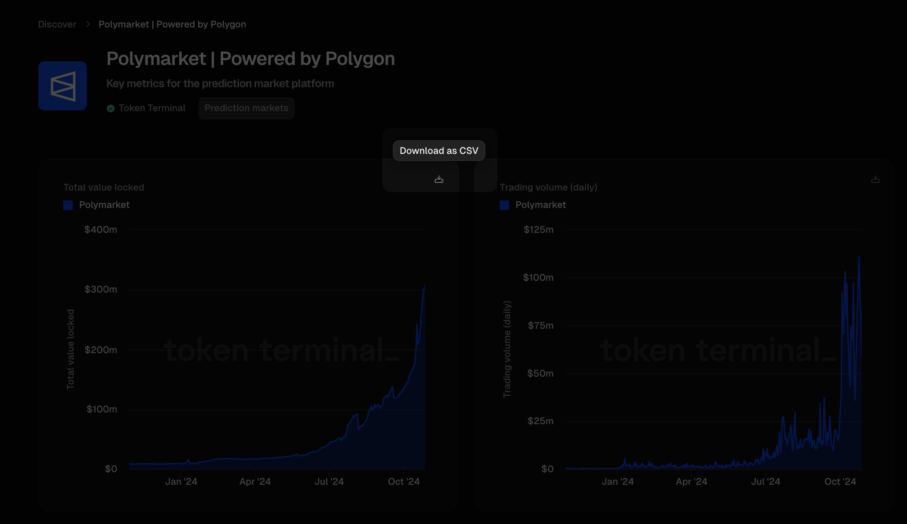907x524 pixels.
Task: Click Jan '24 label on Total value locked chart
Action: (181, 482)
